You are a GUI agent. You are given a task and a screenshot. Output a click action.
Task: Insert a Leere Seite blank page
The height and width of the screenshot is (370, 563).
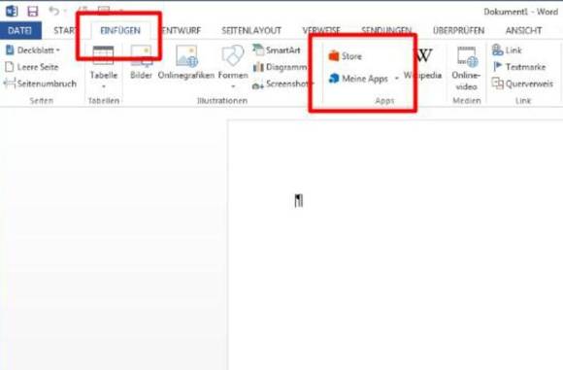tap(32, 67)
